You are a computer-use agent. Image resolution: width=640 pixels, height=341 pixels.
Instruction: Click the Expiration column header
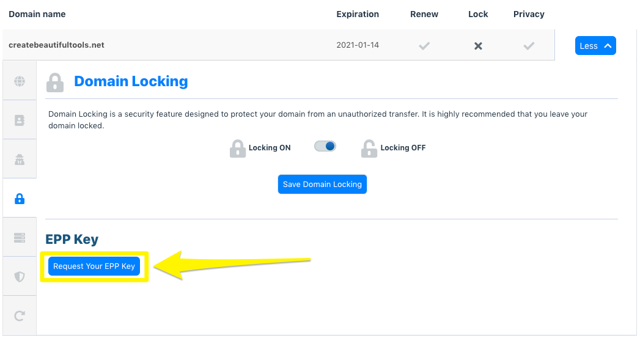[358, 14]
